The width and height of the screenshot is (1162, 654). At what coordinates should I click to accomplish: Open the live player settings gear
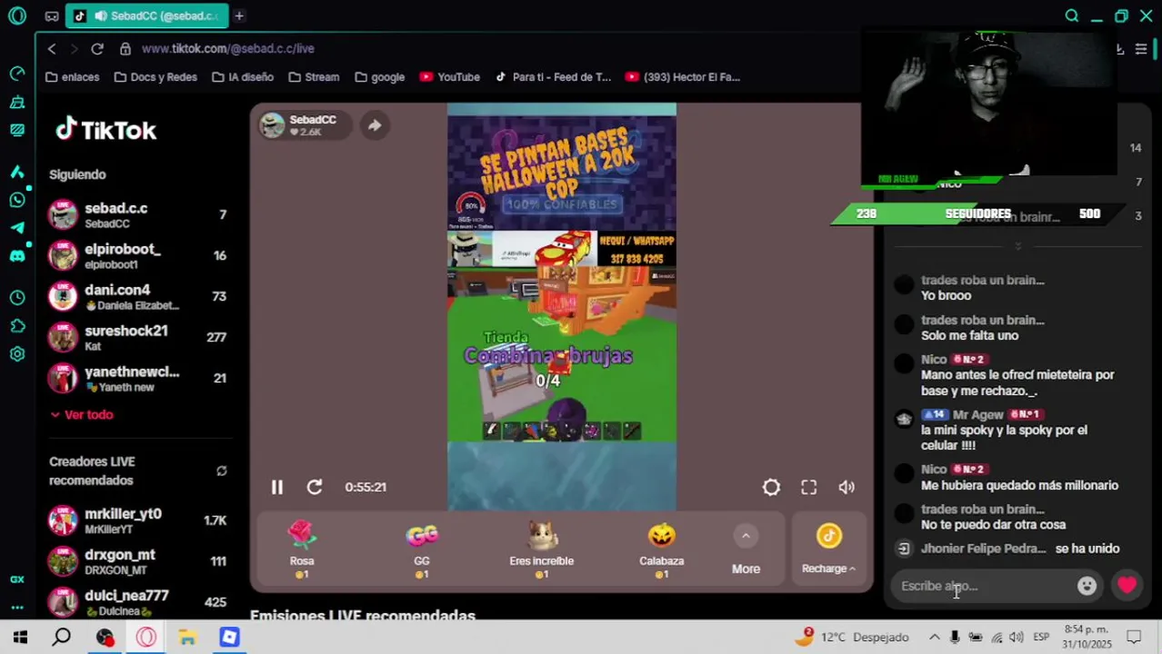[x=771, y=487]
